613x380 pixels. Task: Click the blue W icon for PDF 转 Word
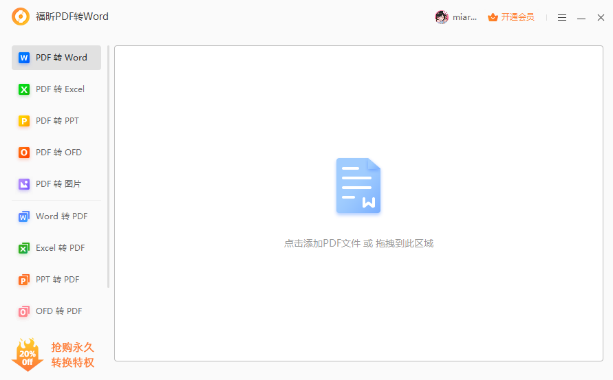click(24, 58)
